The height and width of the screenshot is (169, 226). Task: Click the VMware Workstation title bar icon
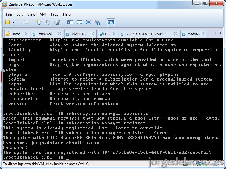(5, 5)
